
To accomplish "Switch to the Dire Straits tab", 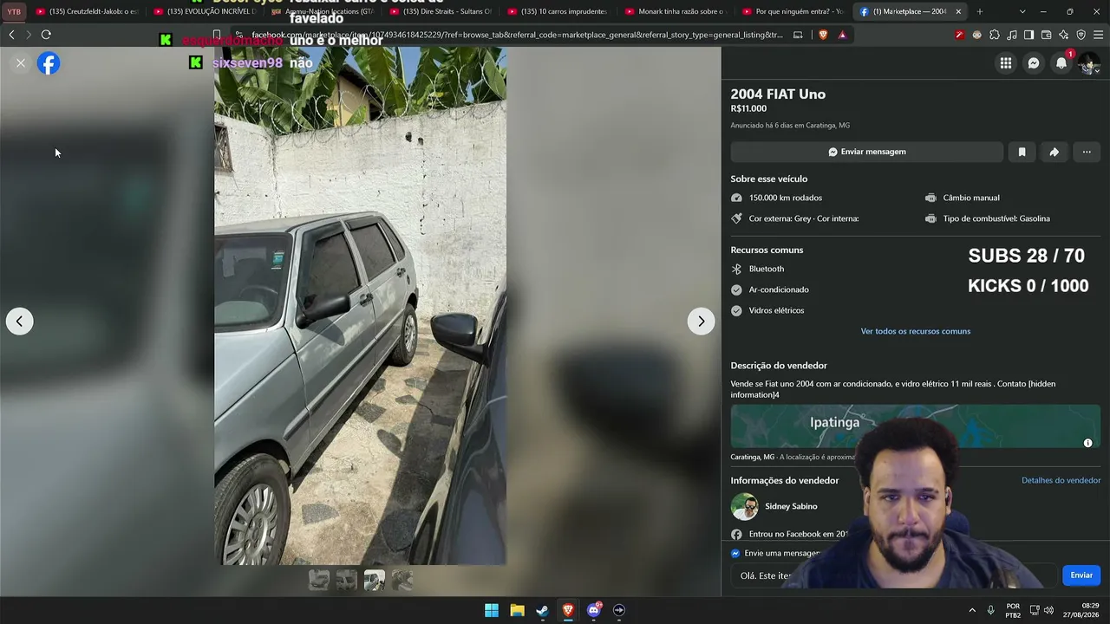I will (x=441, y=12).
